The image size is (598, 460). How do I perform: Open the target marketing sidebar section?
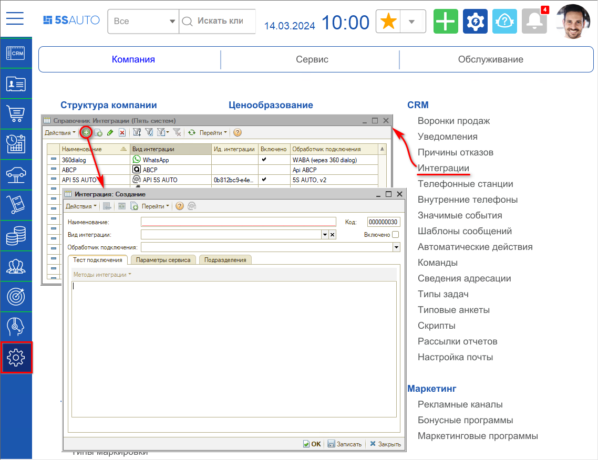tap(16, 297)
